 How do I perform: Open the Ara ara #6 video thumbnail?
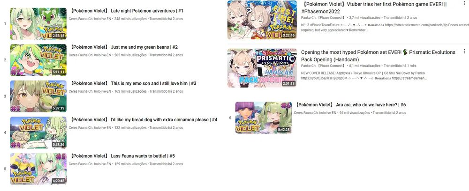(x=264, y=118)
